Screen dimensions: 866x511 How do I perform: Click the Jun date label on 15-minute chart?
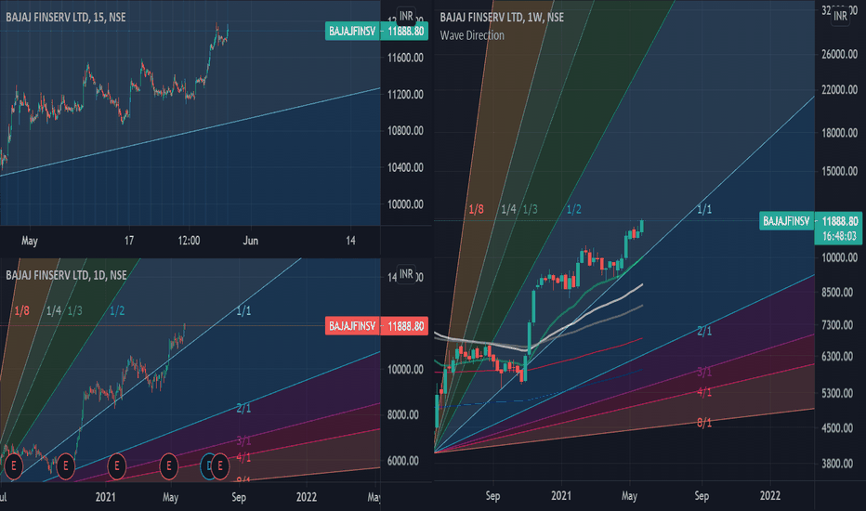coord(250,241)
